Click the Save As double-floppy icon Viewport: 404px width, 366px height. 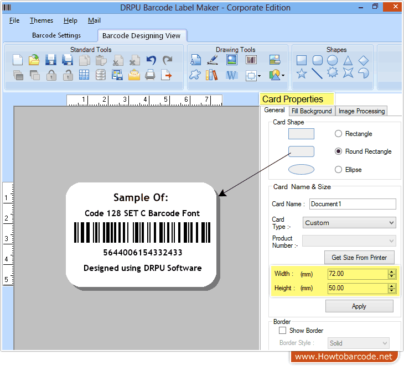[68, 60]
